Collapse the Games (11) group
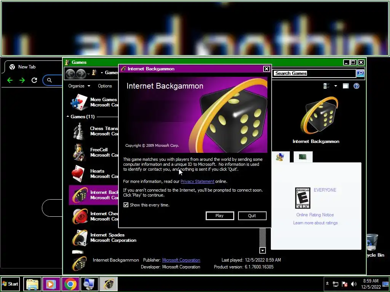 tap(68, 116)
